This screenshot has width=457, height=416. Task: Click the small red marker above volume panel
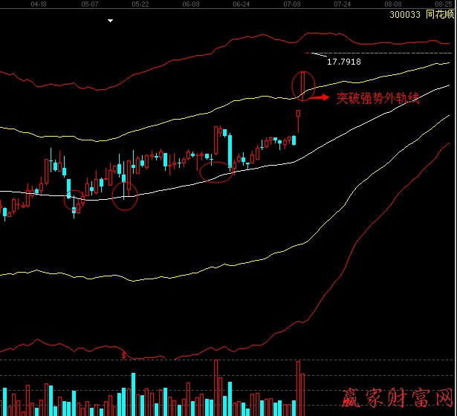123,356
